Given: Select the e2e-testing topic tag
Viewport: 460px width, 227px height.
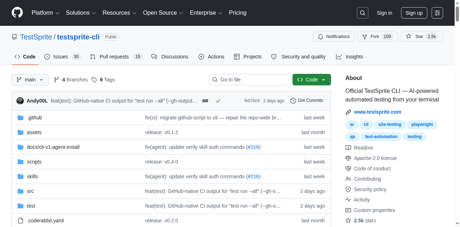Looking at the screenshot, I should point(390,124).
